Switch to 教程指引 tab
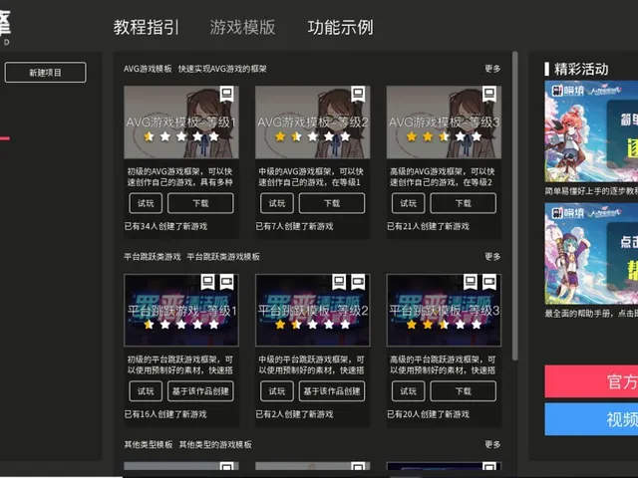The image size is (638, 478). point(147,27)
